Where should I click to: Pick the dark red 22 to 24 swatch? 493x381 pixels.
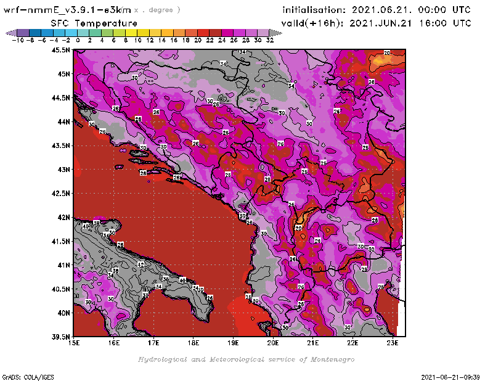(215, 33)
